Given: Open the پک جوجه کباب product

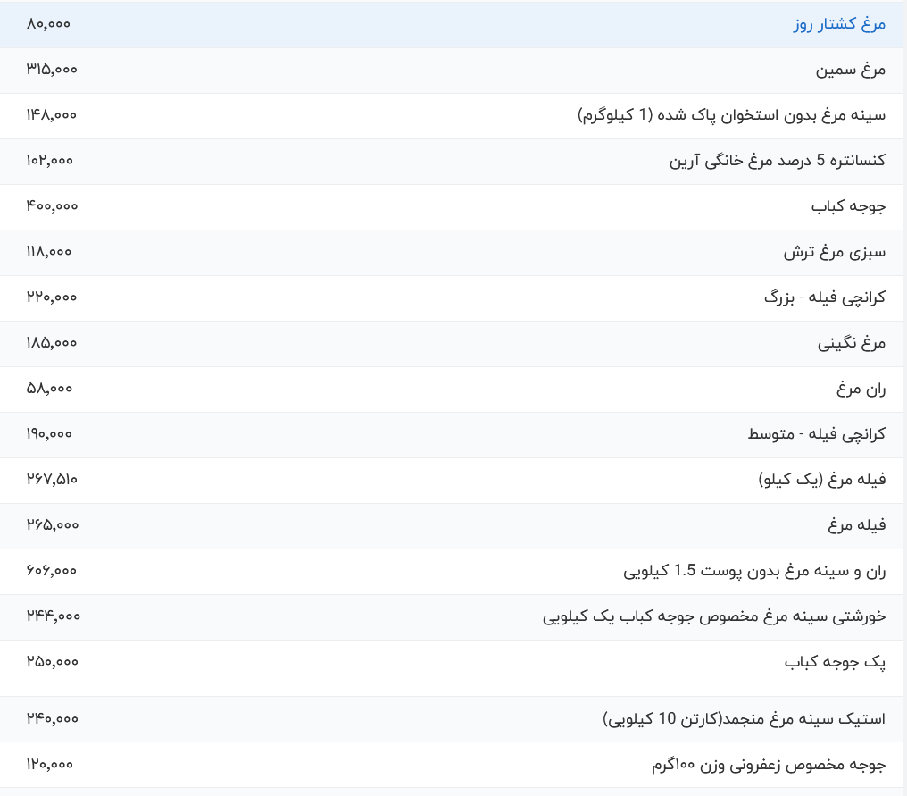Looking at the screenshot, I should click(835, 662).
